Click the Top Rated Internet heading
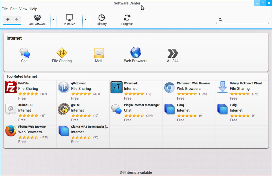272x176 pixels. click(22, 76)
